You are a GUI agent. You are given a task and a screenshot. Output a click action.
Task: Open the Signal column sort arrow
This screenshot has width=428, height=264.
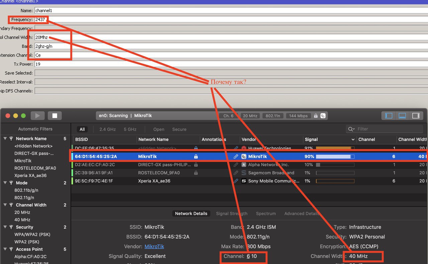[x=353, y=140]
